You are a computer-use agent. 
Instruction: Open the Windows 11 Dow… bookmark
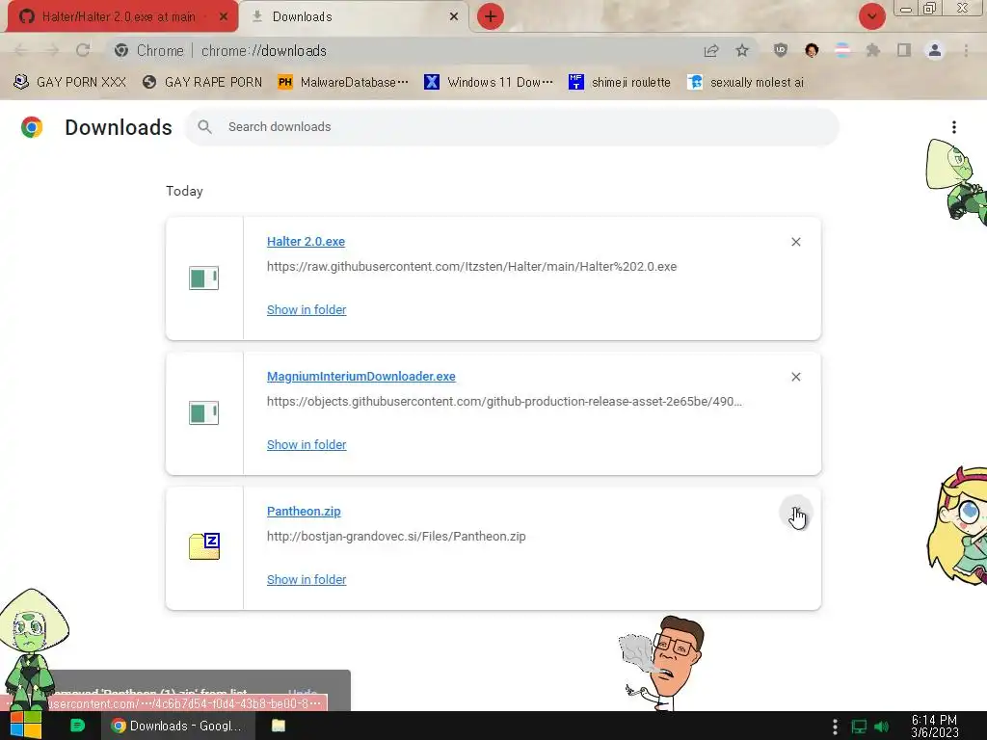pos(489,83)
